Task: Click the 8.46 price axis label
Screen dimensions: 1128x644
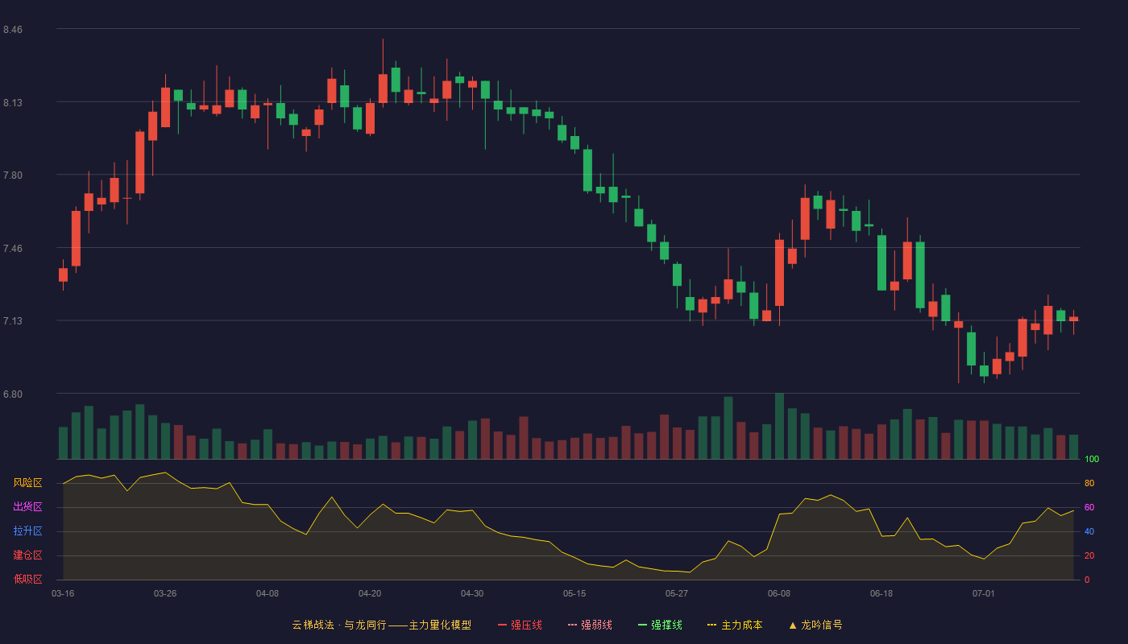Action: 13,30
